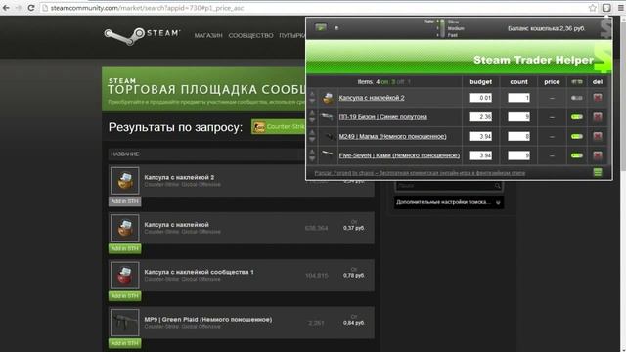The height and width of the screenshot is (352, 626).
Task: Click the Капсула с наклейкой 2 icon in helper list
Action: coord(329,98)
